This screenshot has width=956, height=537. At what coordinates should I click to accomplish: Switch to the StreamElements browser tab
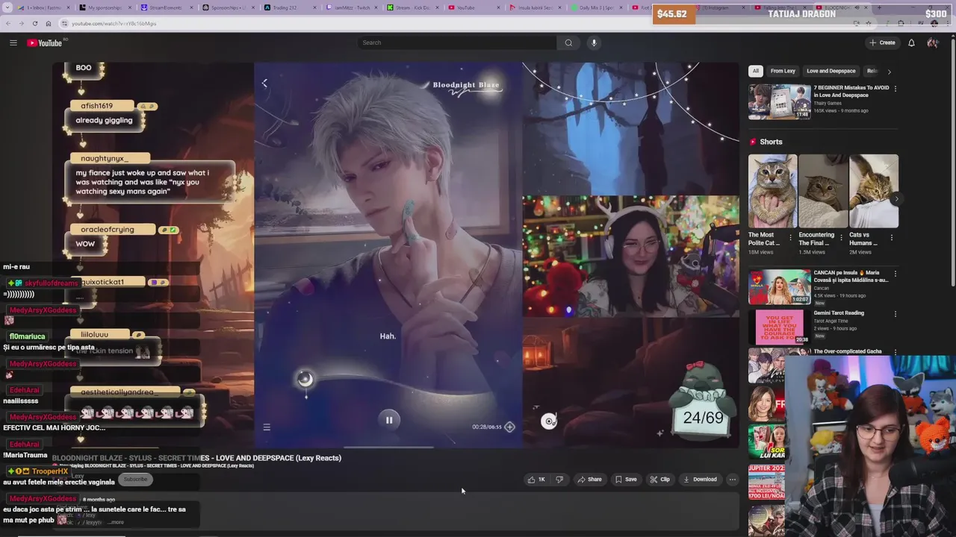pos(166,7)
